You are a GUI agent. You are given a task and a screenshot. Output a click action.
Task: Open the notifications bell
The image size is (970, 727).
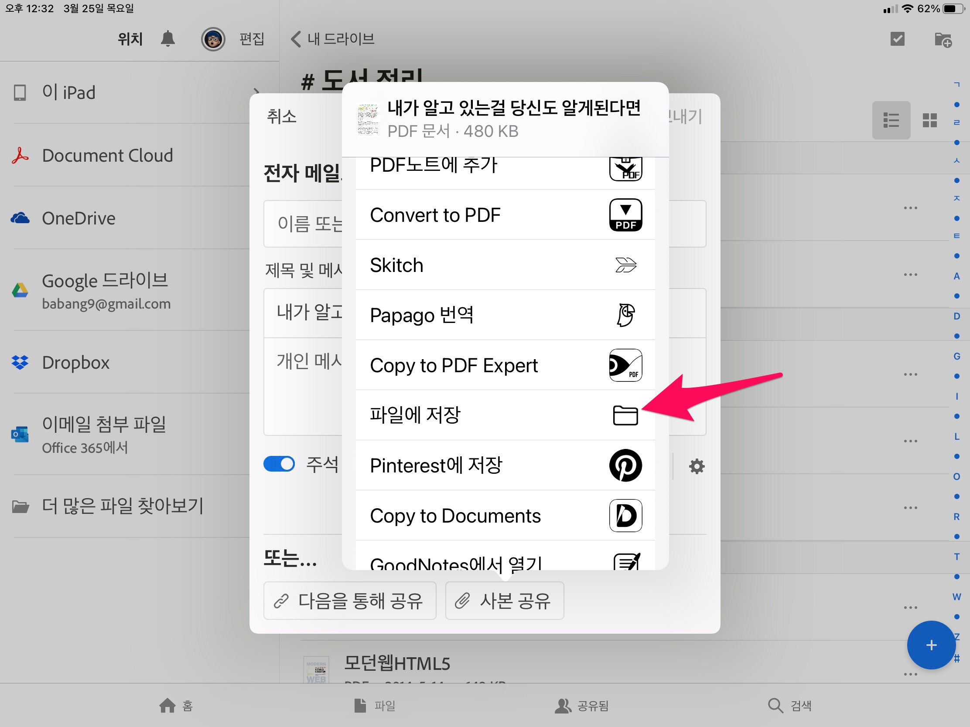pyautogui.click(x=167, y=39)
